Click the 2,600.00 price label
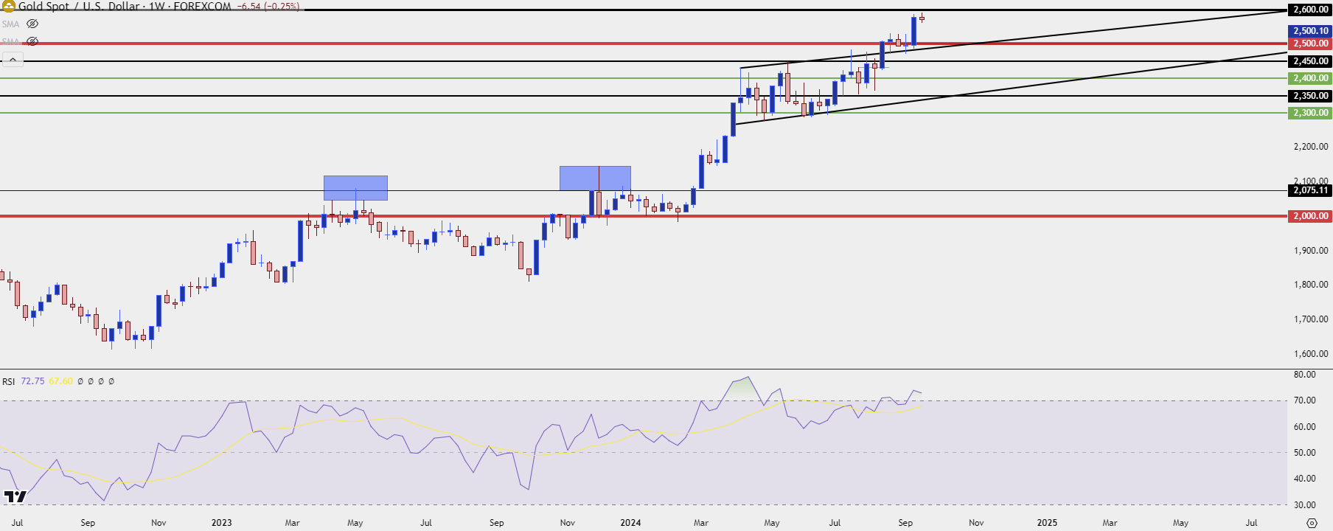Screen dimensions: 1333x531 point(1310,10)
